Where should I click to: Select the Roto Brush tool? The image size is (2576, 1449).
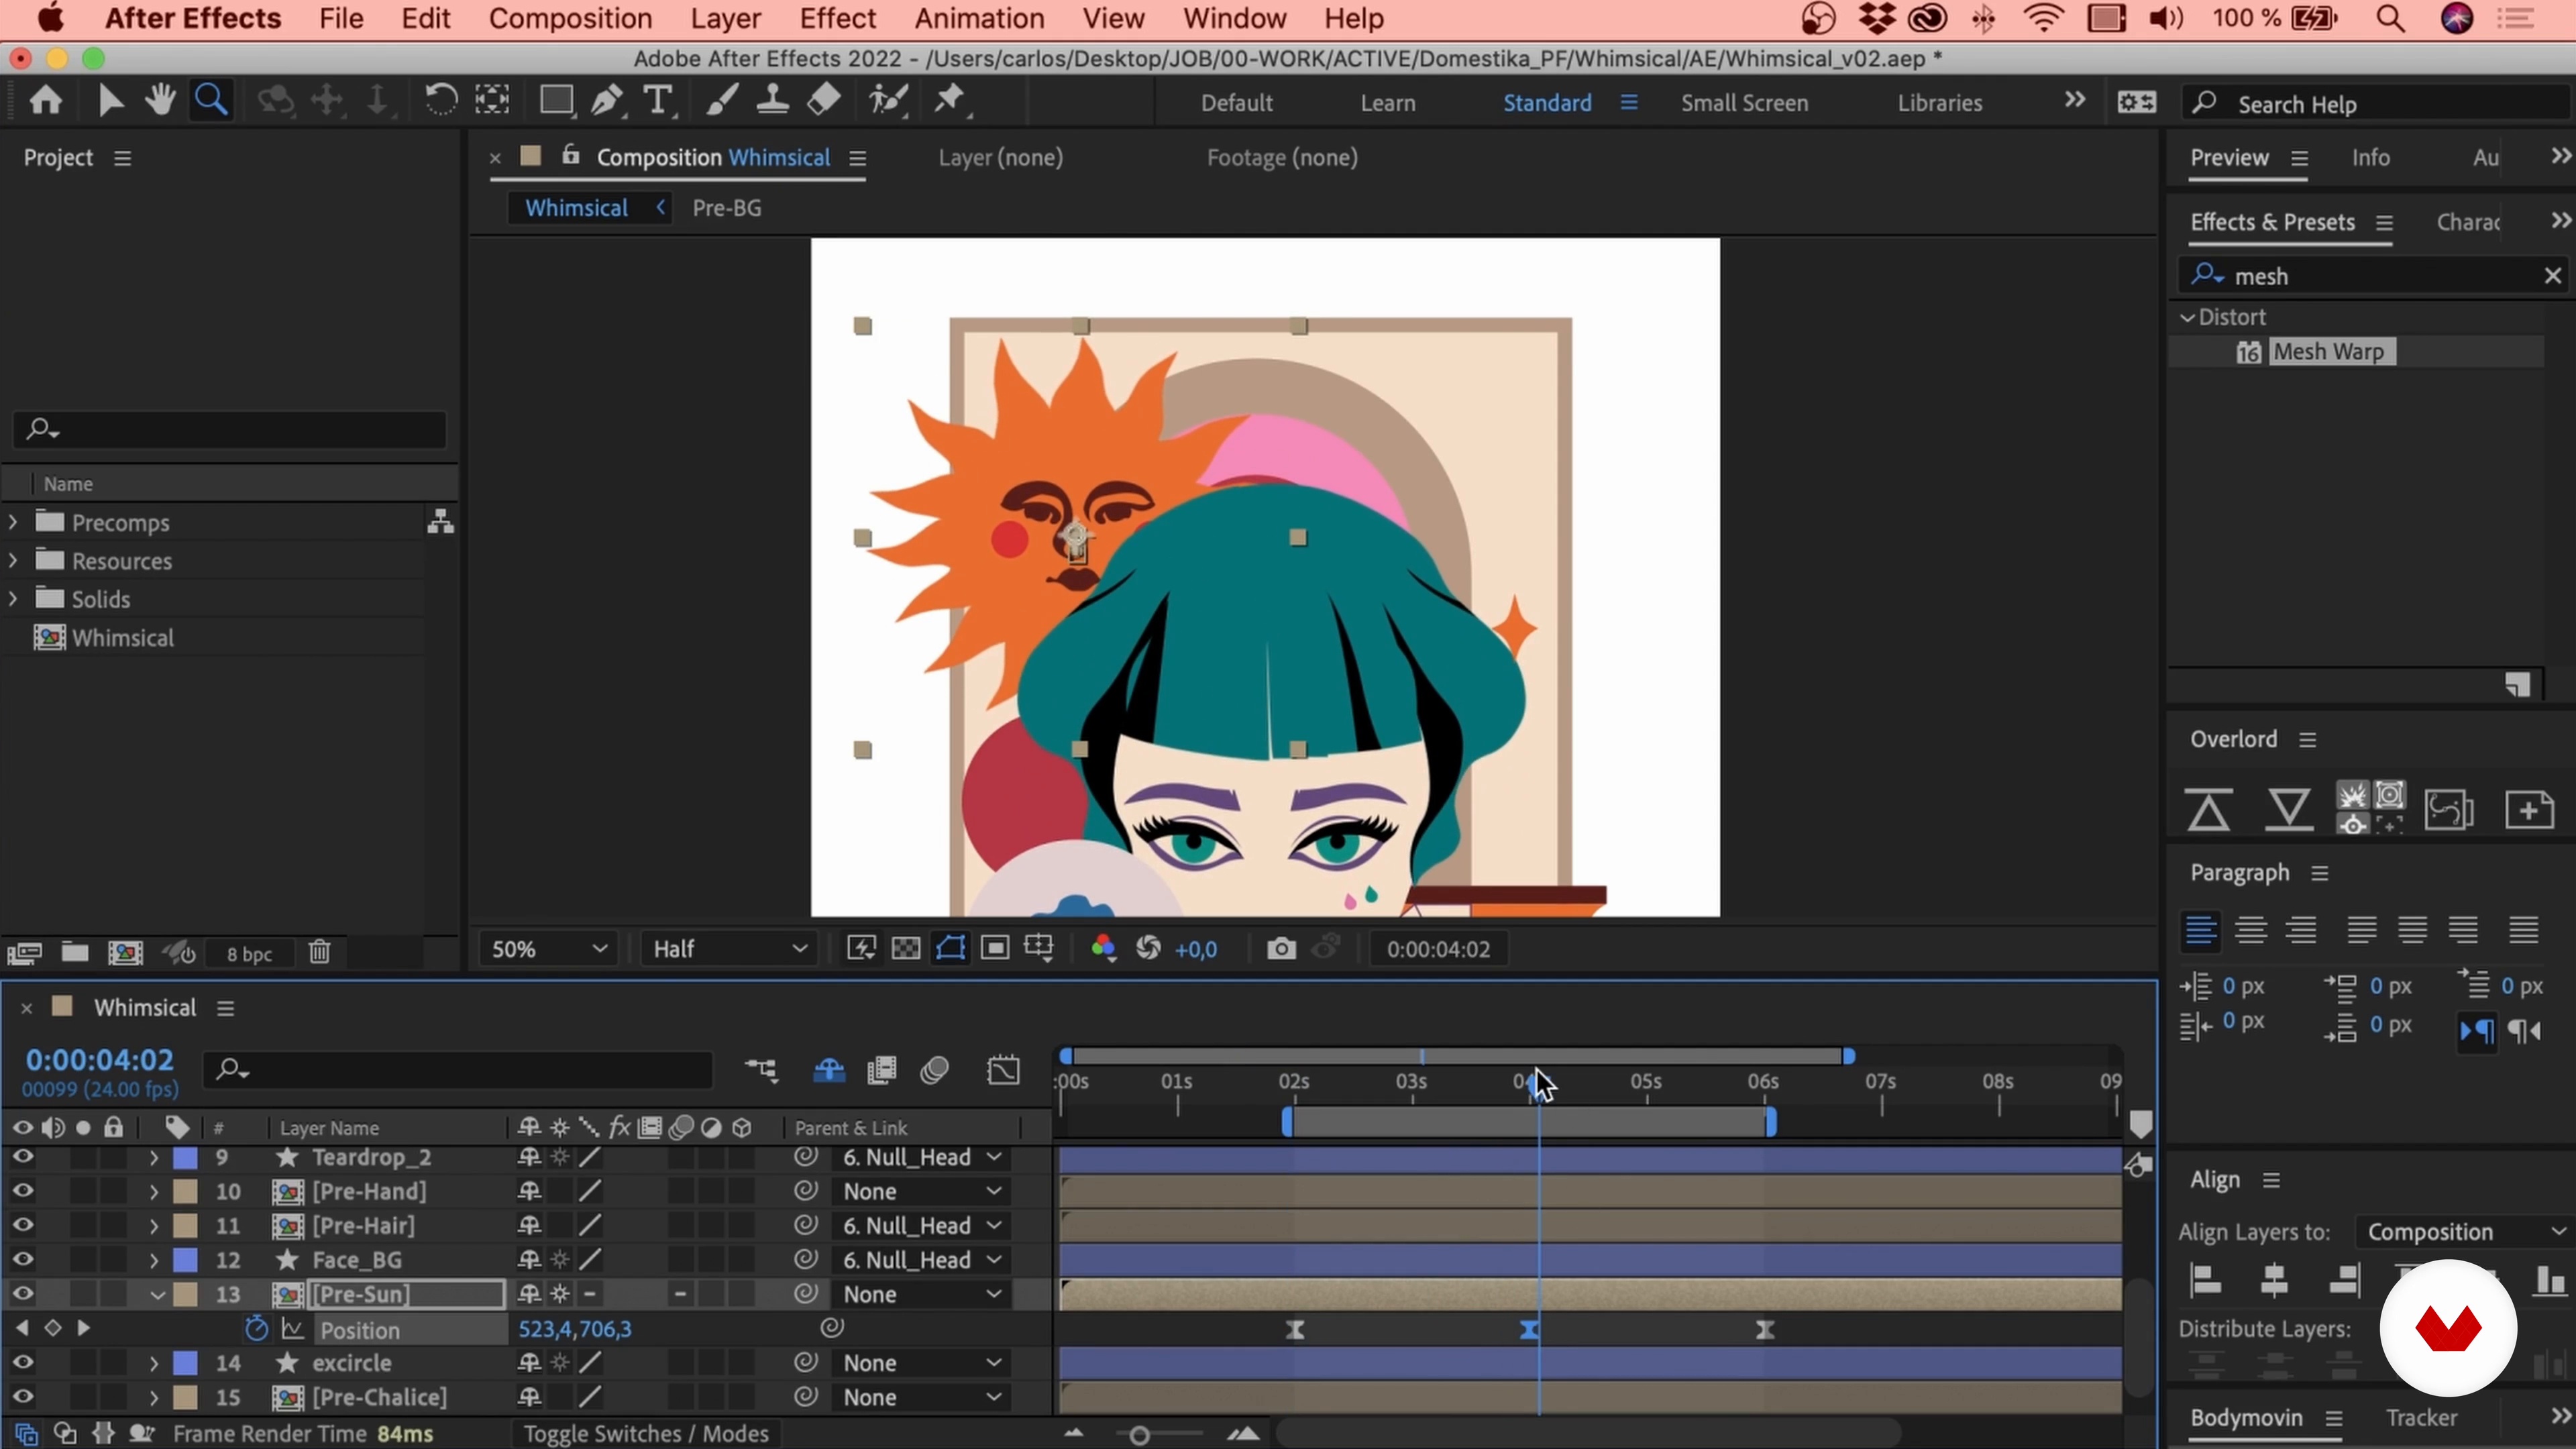pyautogui.click(x=888, y=101)
